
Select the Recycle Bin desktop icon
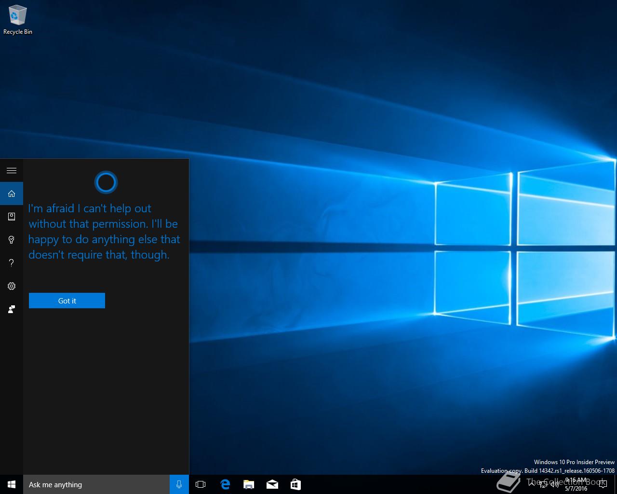pos(18,20)
